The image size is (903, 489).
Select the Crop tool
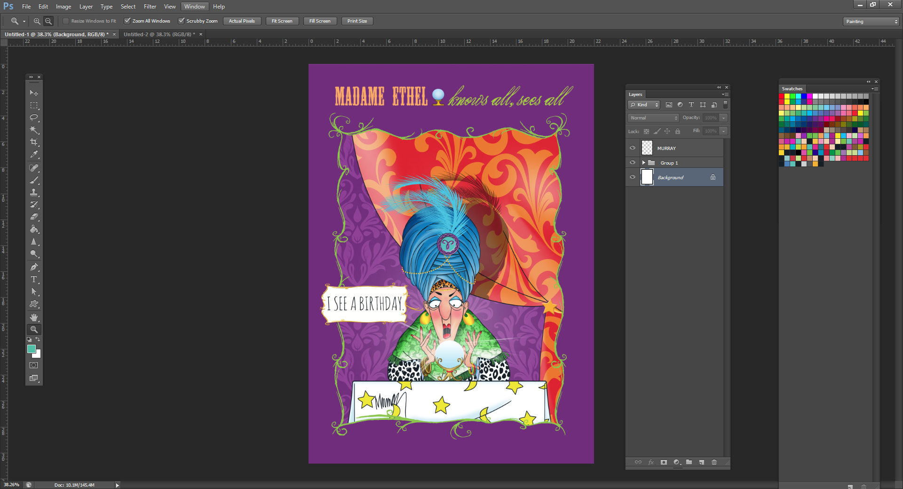[34, 142]
